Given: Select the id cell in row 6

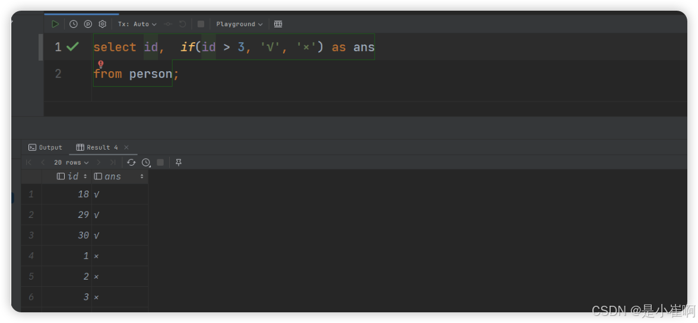Looking at the screenshot, I should tap(66, 297).
